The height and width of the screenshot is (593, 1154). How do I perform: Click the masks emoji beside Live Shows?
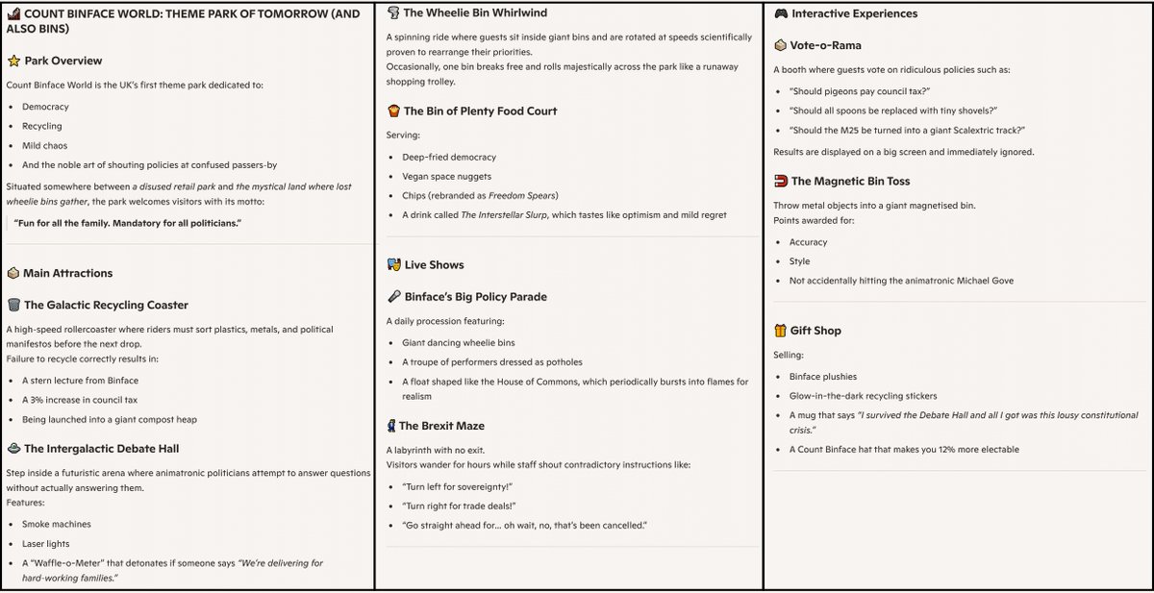[393, 264]
